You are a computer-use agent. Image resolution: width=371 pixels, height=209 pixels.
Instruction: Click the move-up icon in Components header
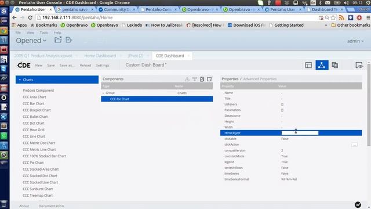click(187, 79)
